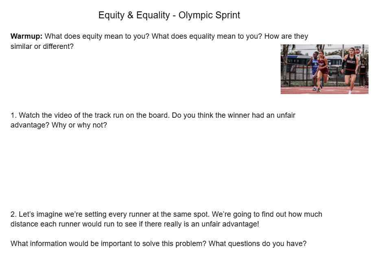Click the number "1." starting question one

pos(13,115)
